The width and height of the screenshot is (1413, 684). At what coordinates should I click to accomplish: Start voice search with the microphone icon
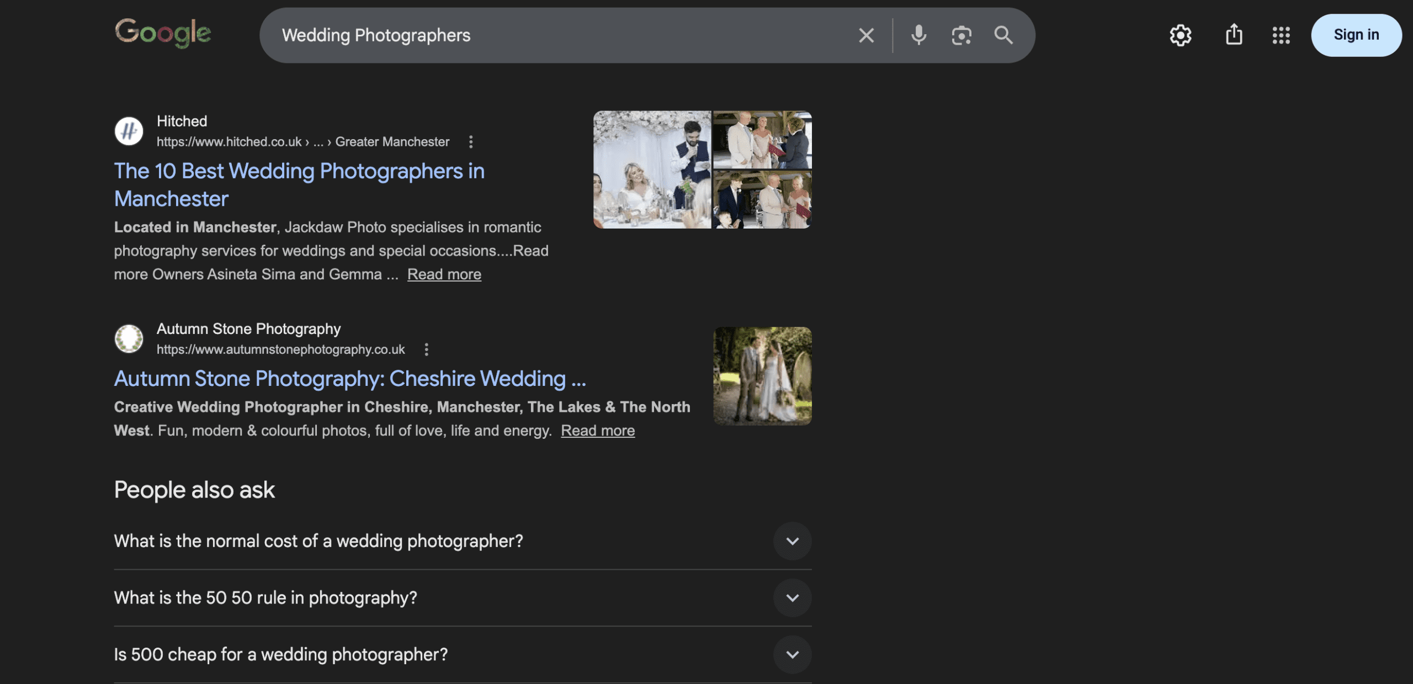pyautogui.click(x=918, y=35)
